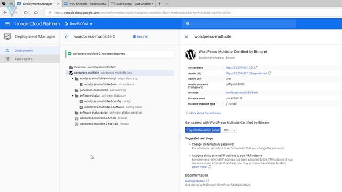
Task: Click the search magnifier icon
Action: pos(188,23)
